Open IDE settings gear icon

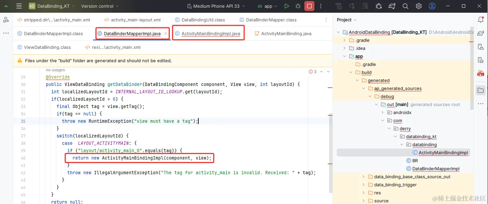419,6
